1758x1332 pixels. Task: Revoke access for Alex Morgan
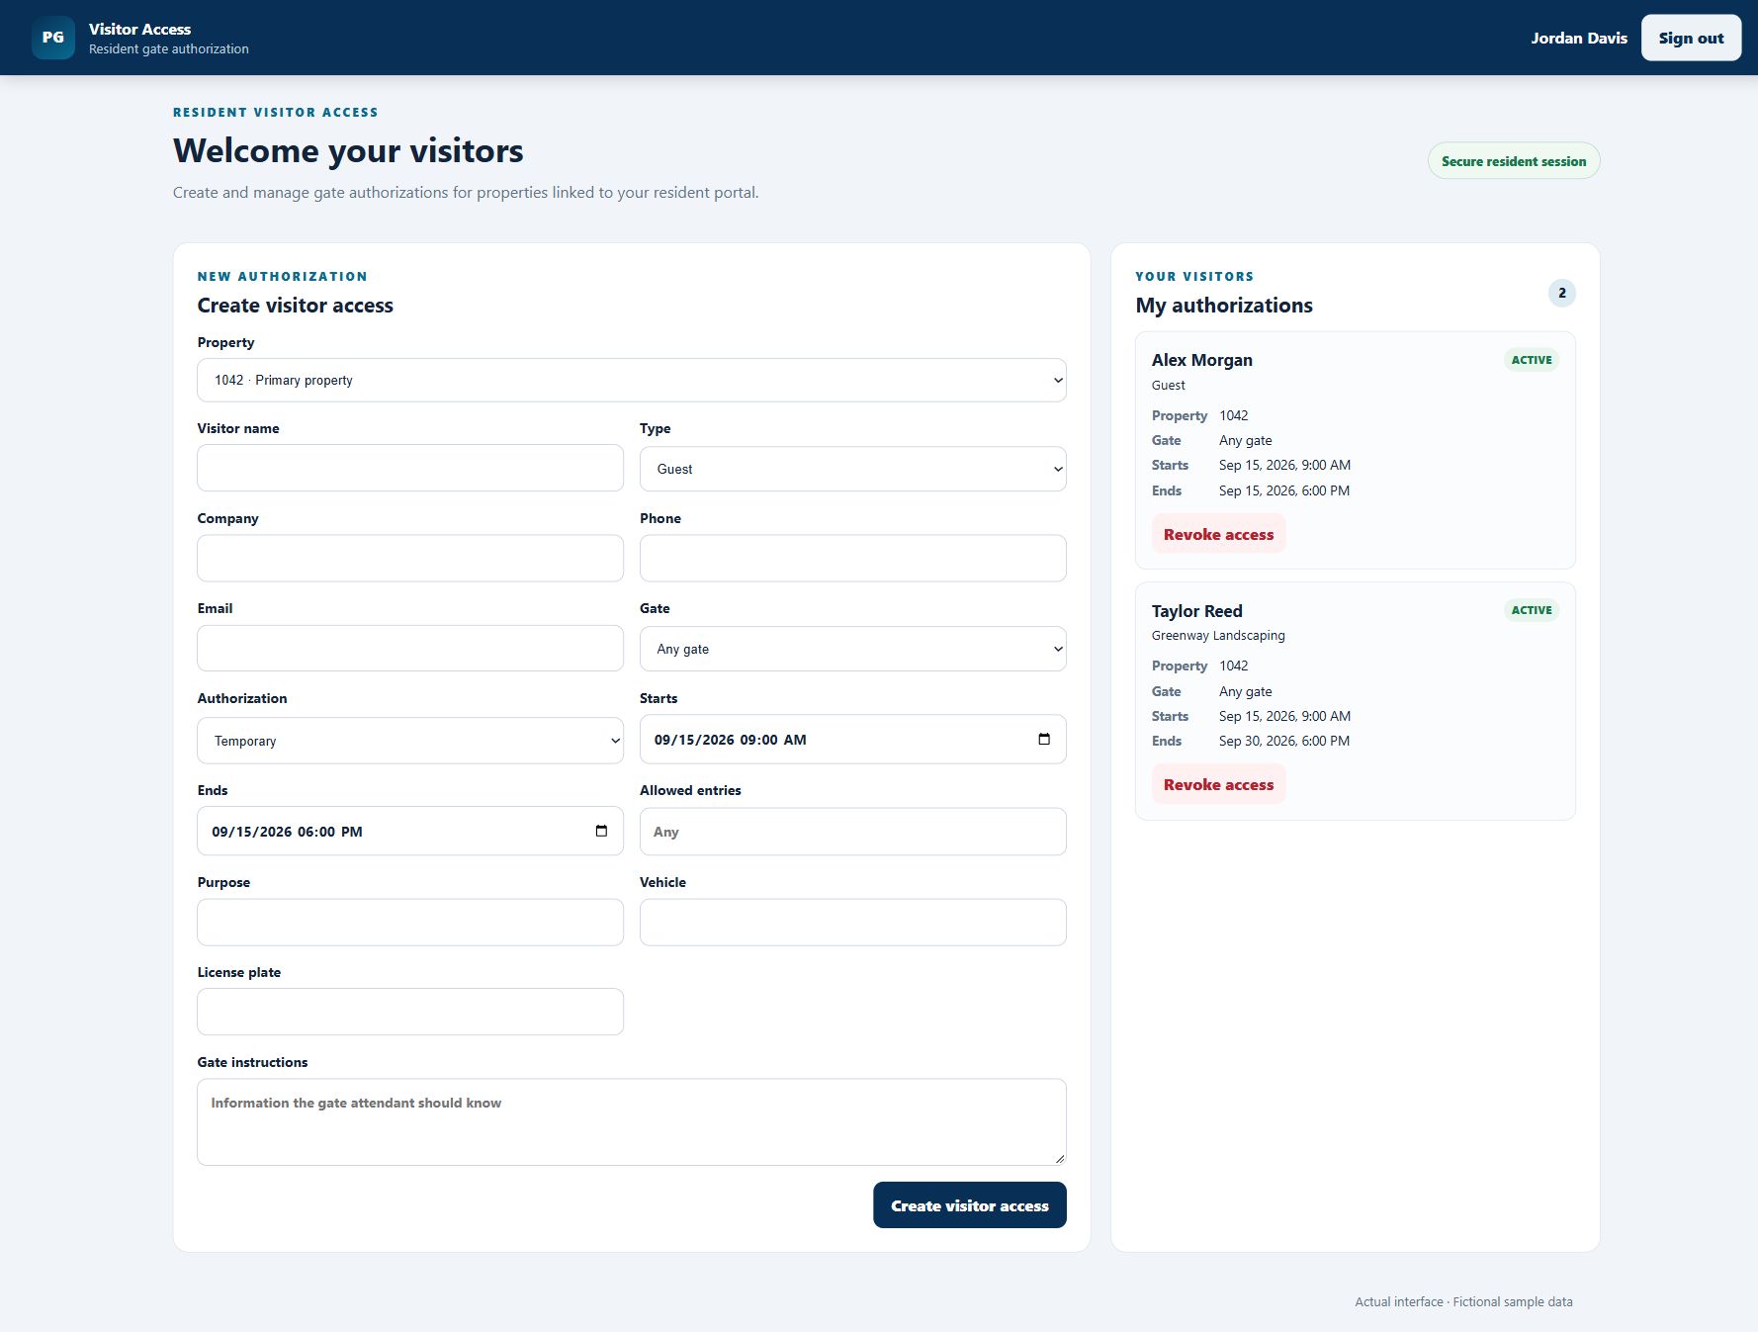click(1218, 534)
